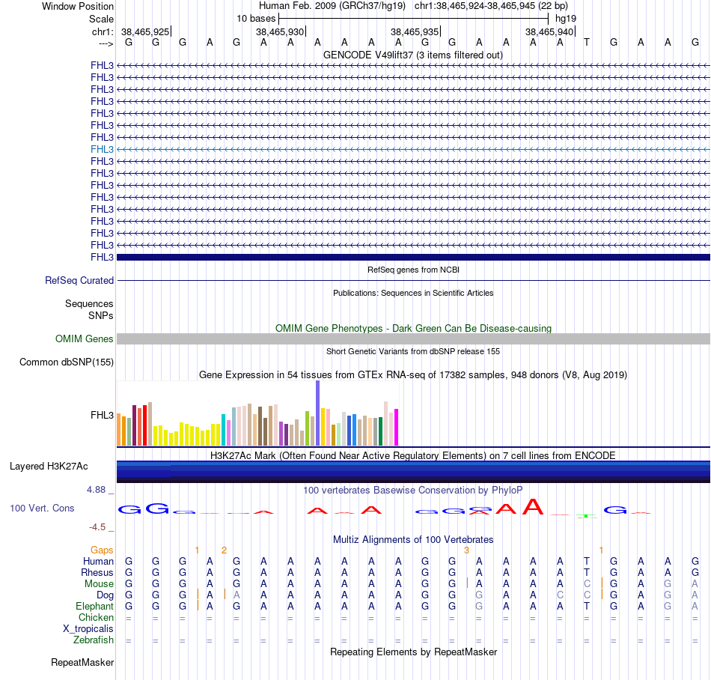The height and width of the screenshot is (680, 711).
Task: Click the thick navy FHL3 exon bar
Action: 413,257
